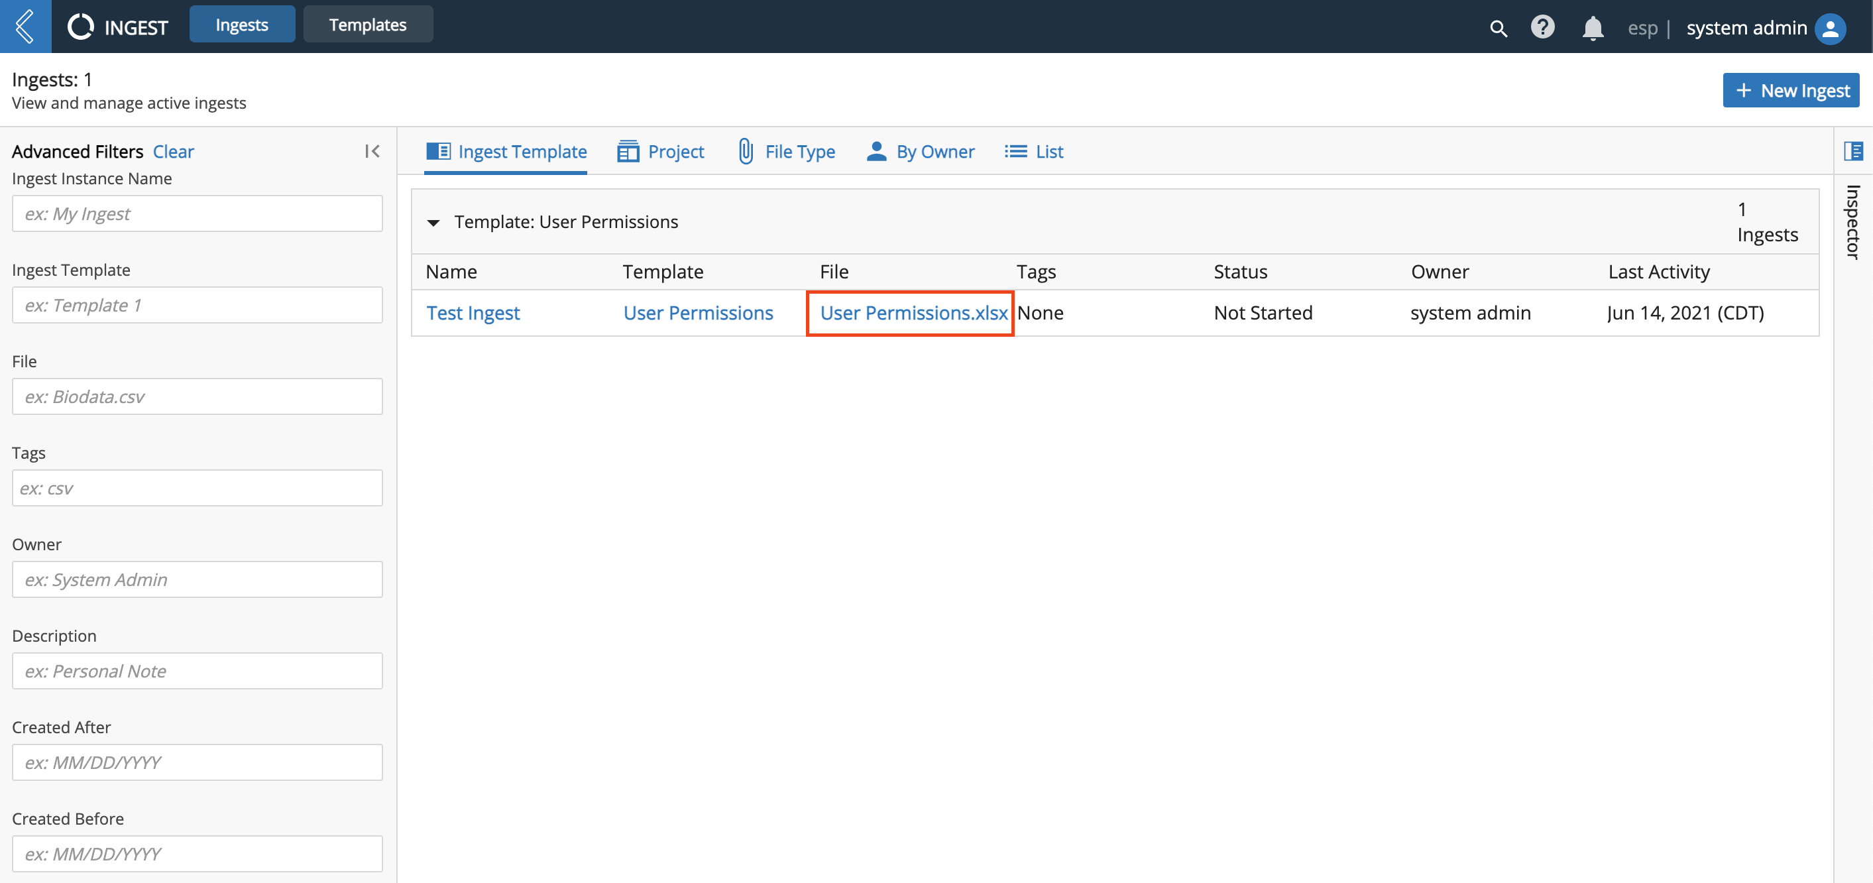Click the system admin owner cell
Image resolution: width=1873 pixels, height=883 pixels.
point(1470,313)
